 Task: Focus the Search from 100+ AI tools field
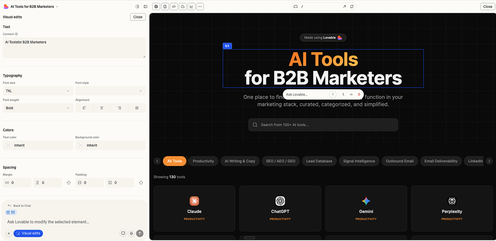pos(323,125)
